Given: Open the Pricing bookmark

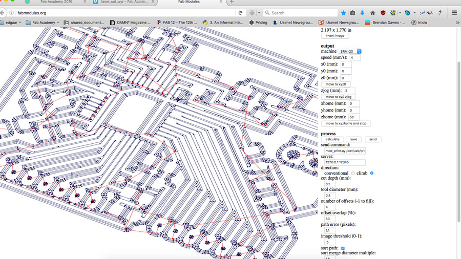Looking at the screenshot, I should pyautogui.click(x=258, y=23).
